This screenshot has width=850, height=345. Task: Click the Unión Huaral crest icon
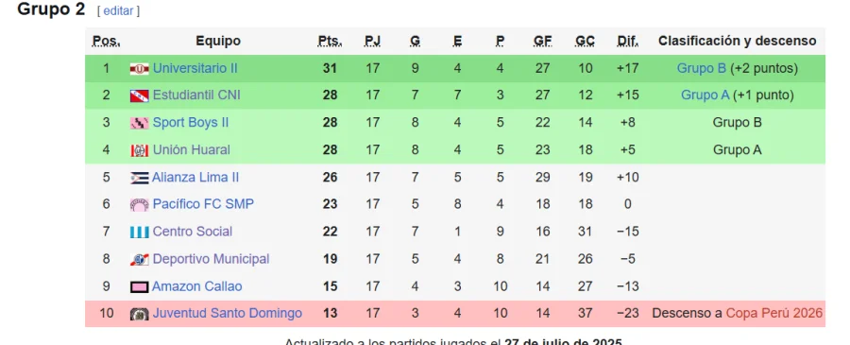(x=140, y=150)
